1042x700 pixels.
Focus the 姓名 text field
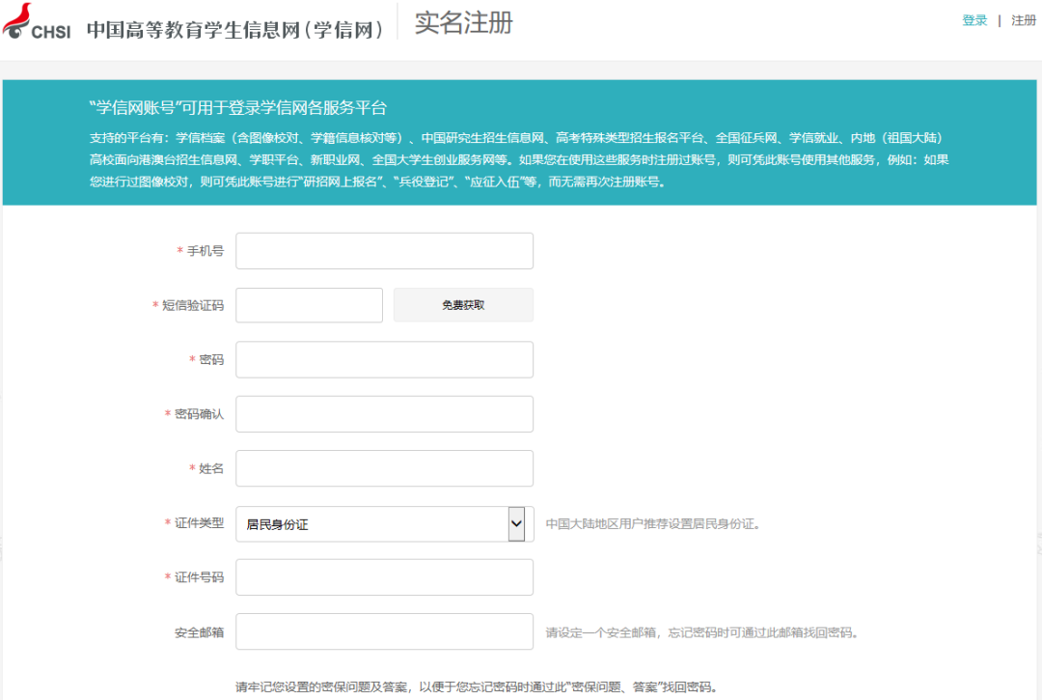tap(384, 469)
